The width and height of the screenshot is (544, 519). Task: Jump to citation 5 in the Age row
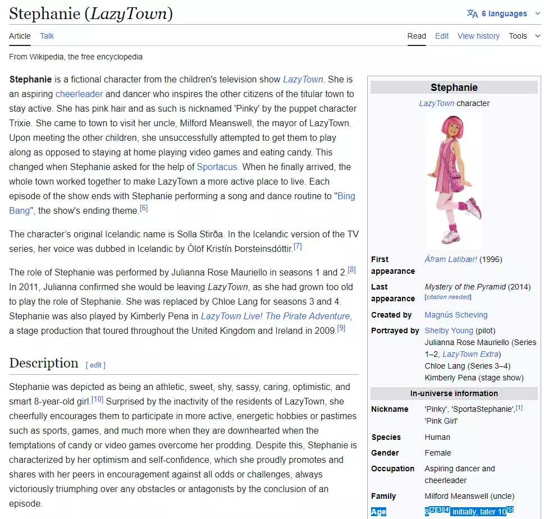[510, 510]
